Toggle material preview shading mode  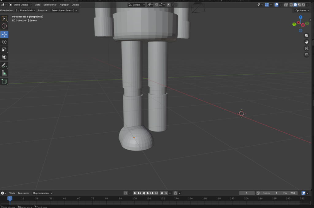[299, 5]
